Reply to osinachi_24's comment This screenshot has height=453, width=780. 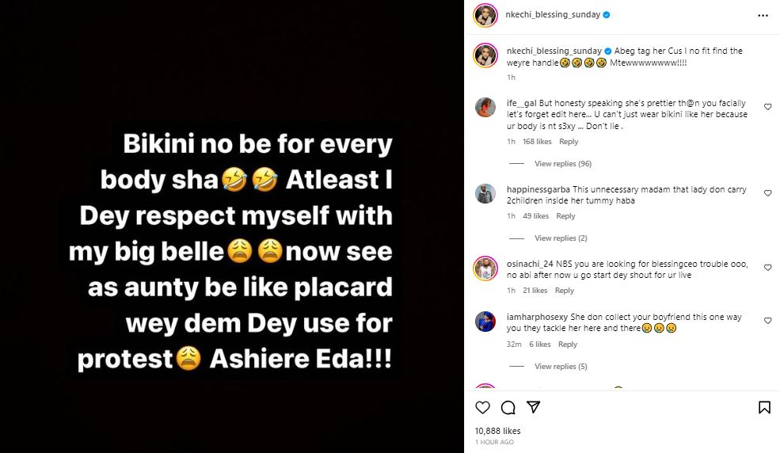565,291
